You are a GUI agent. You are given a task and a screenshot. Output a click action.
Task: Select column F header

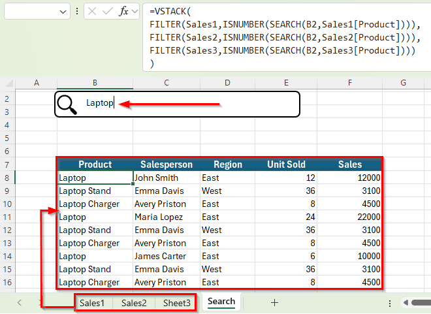click(x=349, y=83)
